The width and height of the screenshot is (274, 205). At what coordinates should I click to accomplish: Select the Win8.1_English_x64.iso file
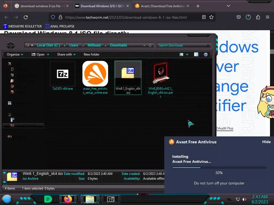coord(128,78)
